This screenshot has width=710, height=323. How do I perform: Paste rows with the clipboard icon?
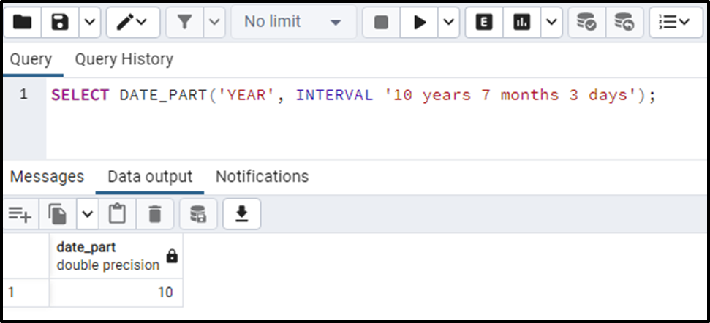[117, 214]
